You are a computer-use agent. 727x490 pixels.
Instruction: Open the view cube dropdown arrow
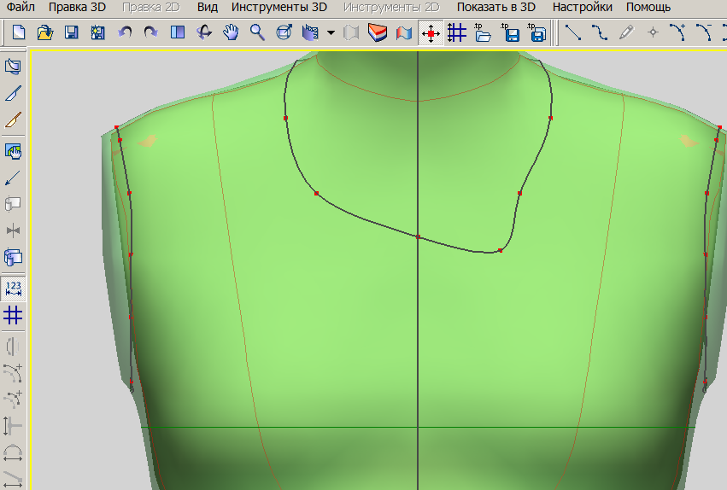pos(331,33)
